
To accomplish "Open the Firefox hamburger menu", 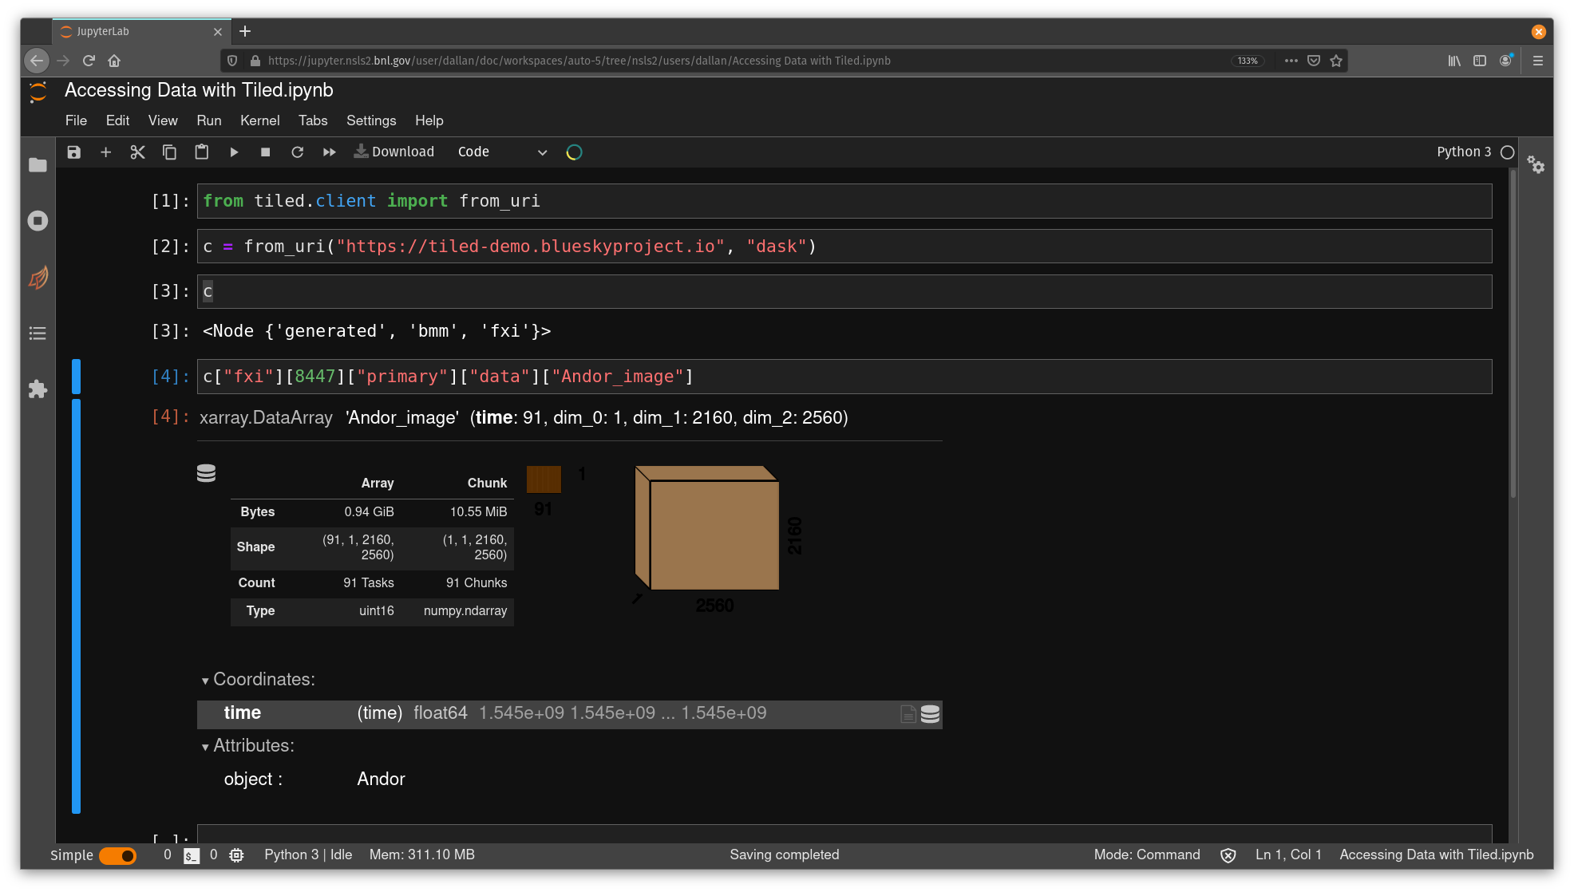I will click(1537, 61).
